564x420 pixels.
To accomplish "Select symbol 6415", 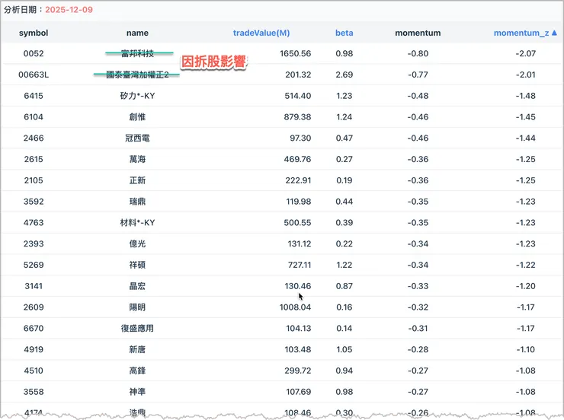I will pos(34,96).
